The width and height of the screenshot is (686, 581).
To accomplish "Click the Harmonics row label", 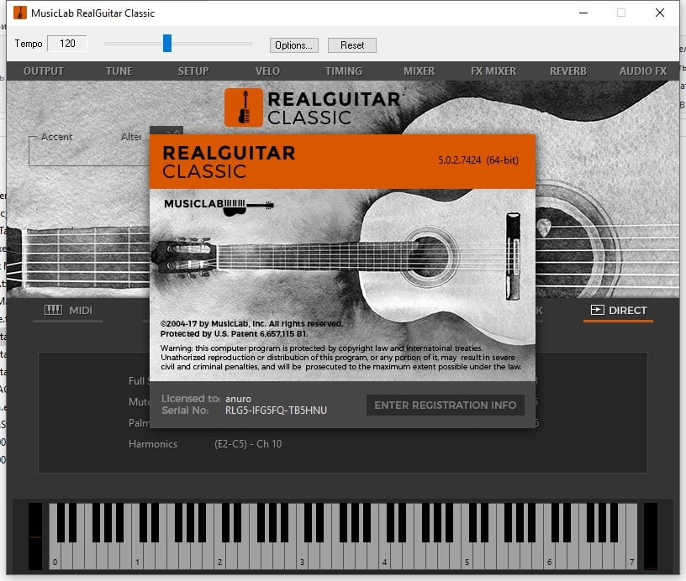I will click(153, 444).
